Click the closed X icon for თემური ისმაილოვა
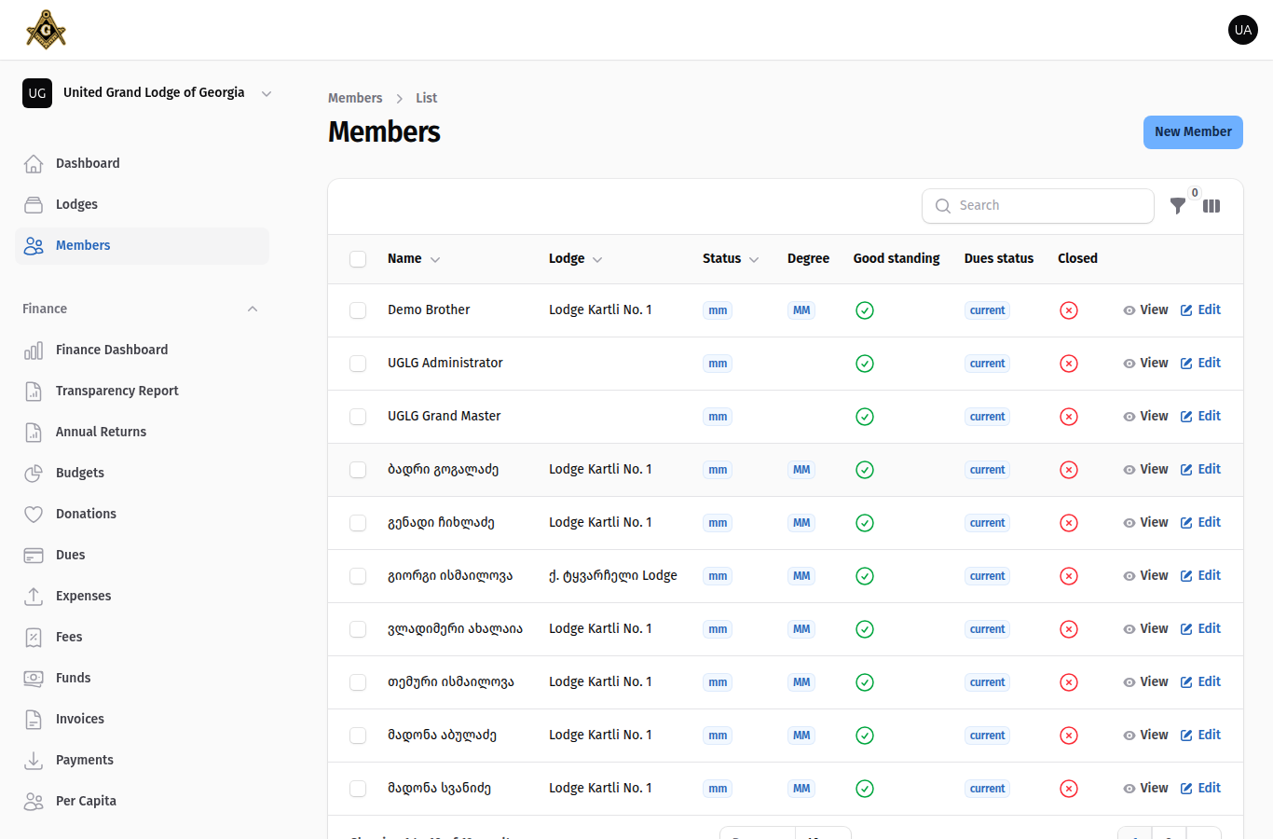 (x=1069, y=682)
